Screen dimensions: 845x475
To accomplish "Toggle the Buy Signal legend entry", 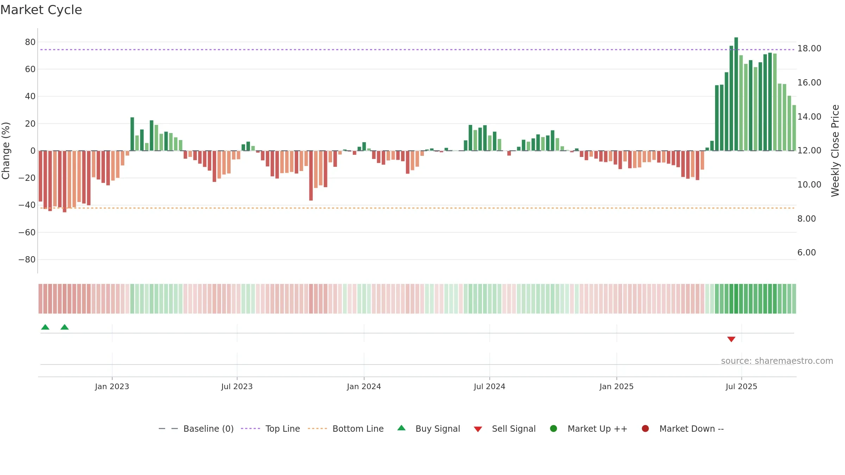I will tap(428, 429).
